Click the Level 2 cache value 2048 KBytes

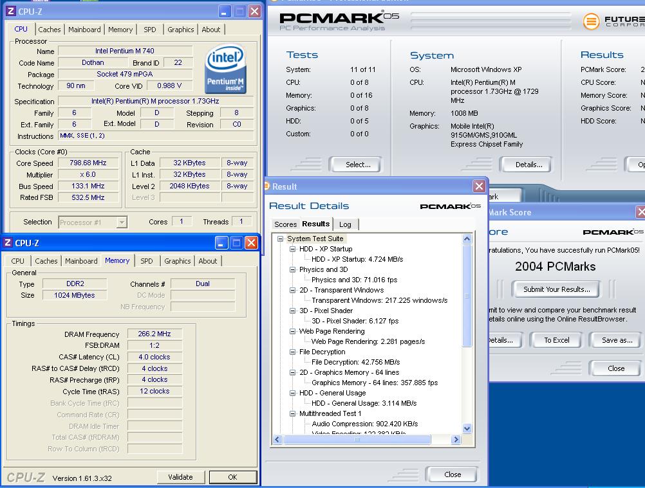pyautogui.click(x=190, y=186)
